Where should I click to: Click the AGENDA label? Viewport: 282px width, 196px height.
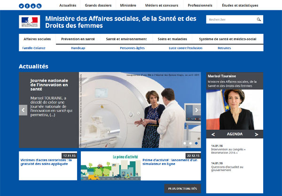point(235,134)
